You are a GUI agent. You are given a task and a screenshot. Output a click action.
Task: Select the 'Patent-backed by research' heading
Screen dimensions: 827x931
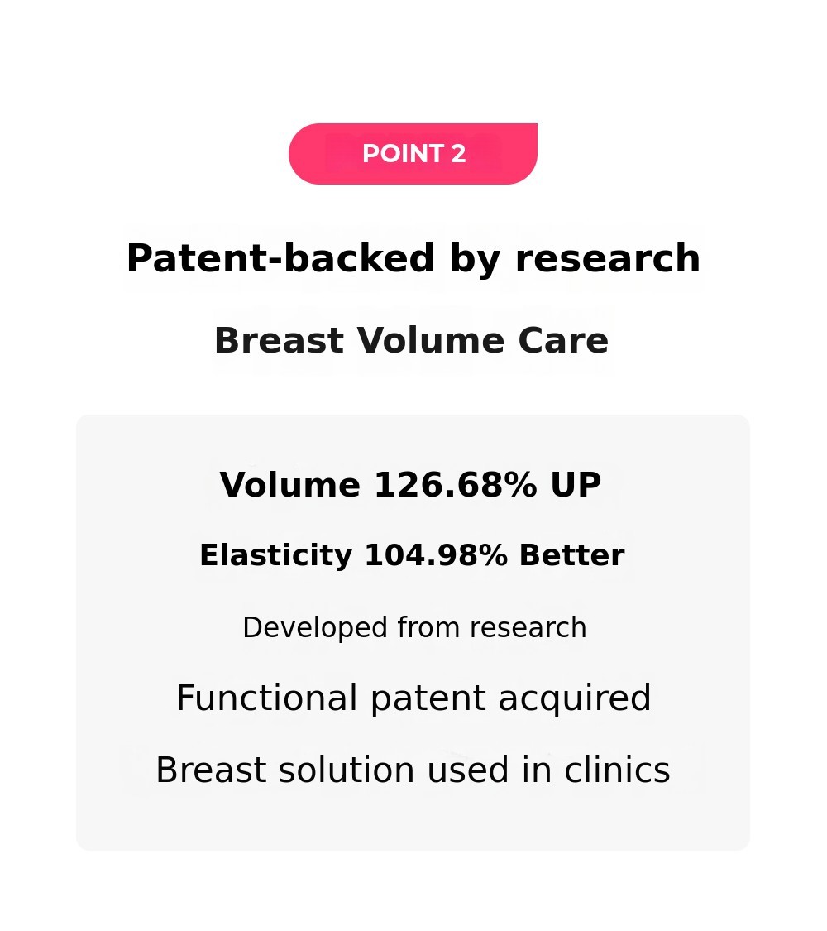tap(413, 259)
